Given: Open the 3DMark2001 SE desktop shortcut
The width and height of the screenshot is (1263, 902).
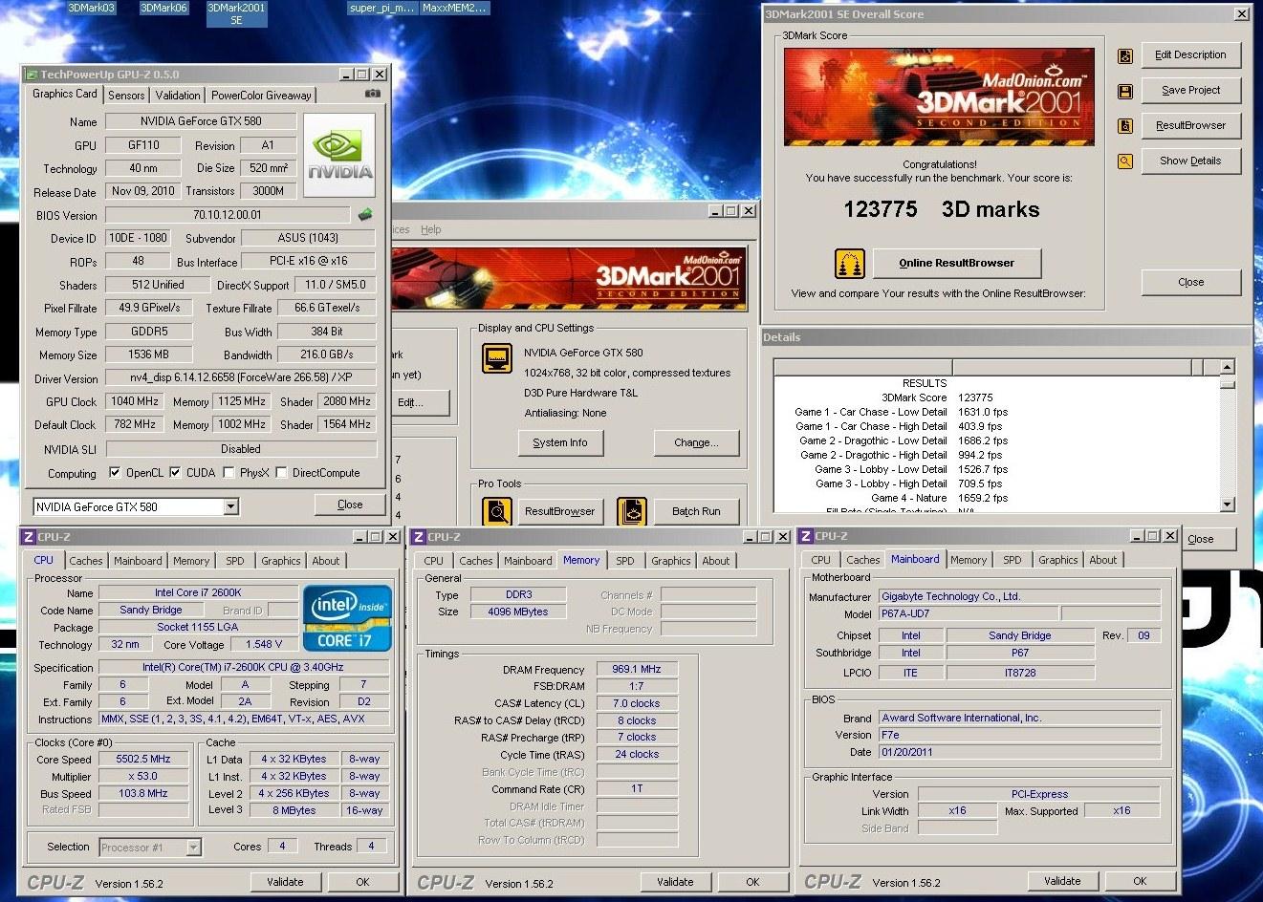Looking at the screenshot, I should (236, 13).
